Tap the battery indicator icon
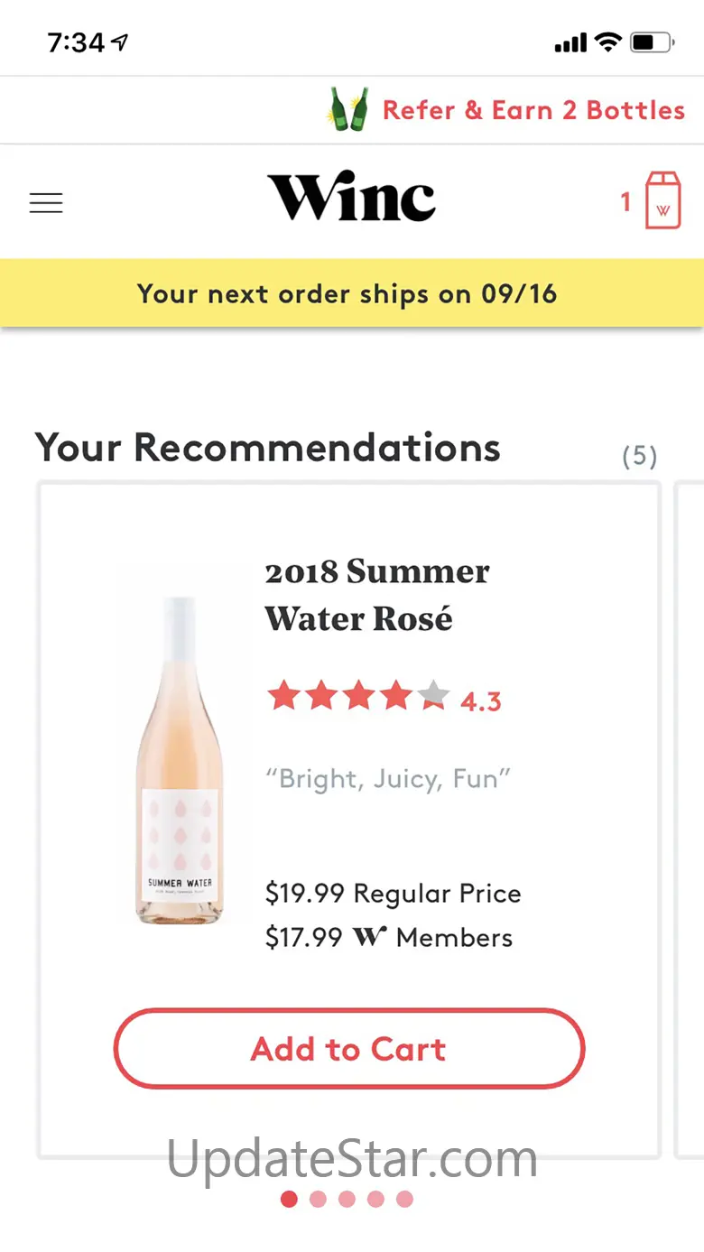This screenshot has height=1252, width=704. coord(652,42)
